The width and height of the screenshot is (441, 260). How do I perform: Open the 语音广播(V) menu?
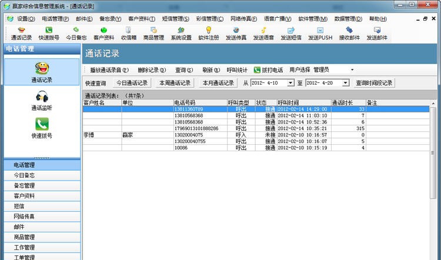pos(278,19)
